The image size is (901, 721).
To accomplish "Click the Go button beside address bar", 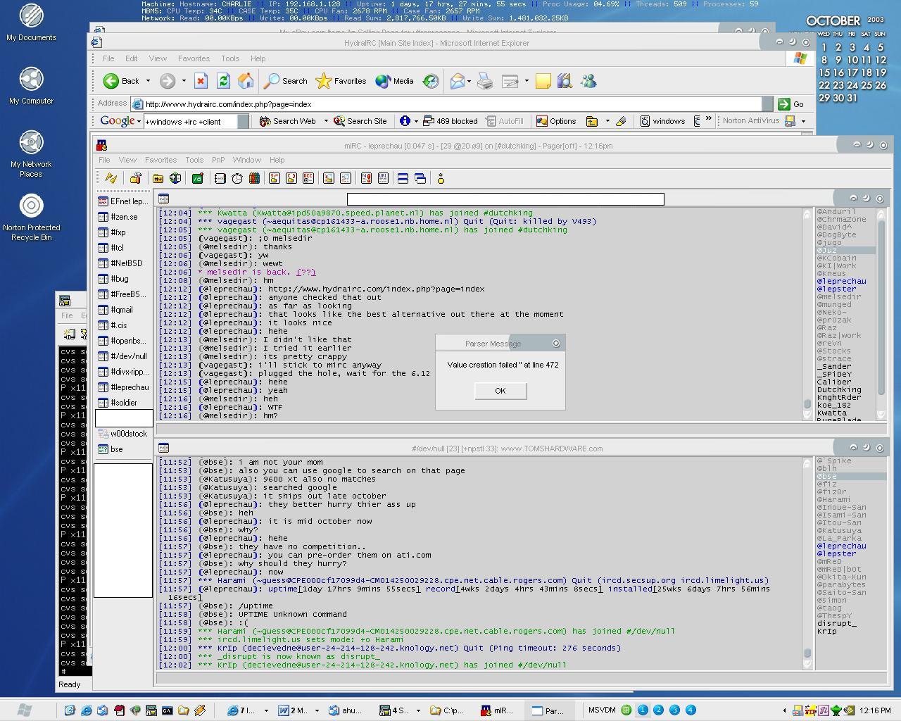I will click(x=791, y=104).
